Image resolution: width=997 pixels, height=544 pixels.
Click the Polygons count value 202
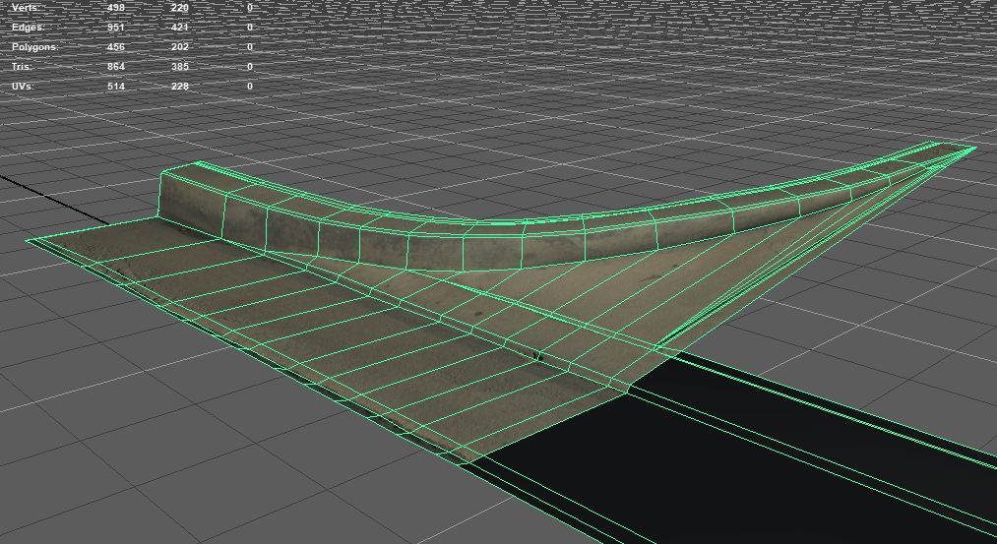(x=180, y=47)
